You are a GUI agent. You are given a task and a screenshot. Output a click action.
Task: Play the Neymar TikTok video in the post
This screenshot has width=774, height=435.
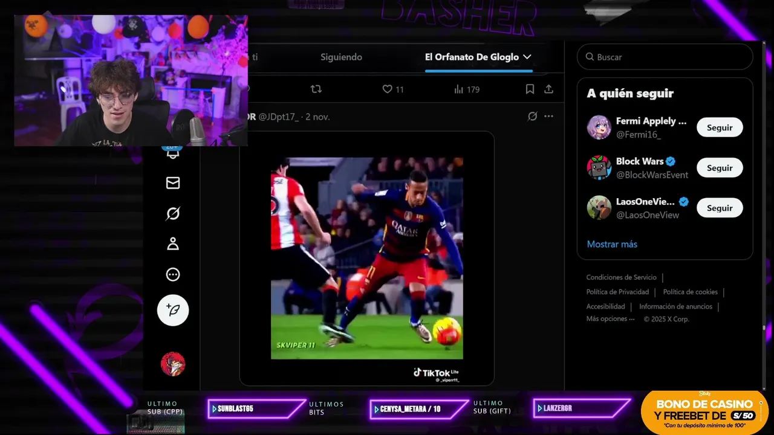pyautogui.click(x=366, y=258)
